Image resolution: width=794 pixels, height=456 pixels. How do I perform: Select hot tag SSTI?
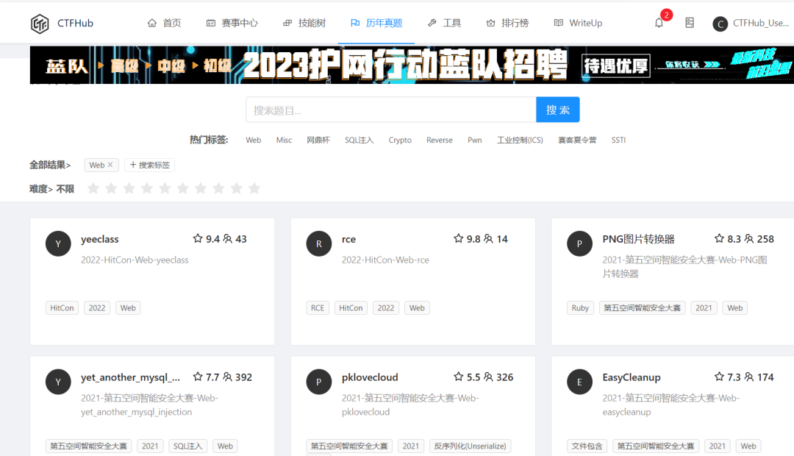point(618,140)
